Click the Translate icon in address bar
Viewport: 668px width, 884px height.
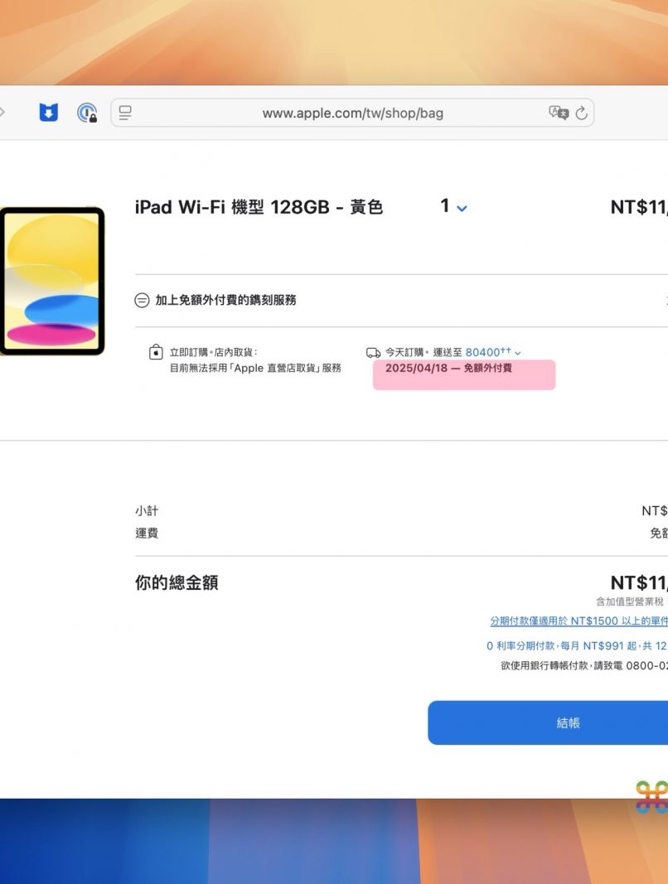coord(558,113)
